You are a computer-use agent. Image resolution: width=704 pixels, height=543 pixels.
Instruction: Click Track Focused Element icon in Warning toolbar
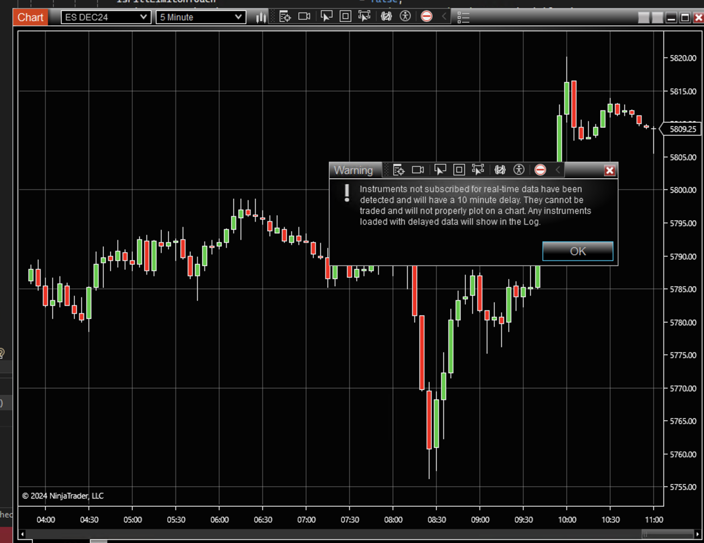click(x=478, y=170)
